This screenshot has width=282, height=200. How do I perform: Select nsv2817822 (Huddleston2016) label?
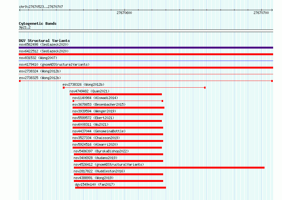tap(99, 171)
